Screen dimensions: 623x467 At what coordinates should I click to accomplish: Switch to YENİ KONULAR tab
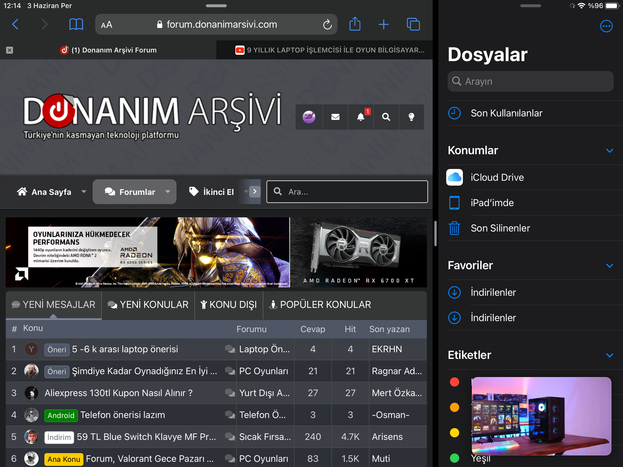[148, 305]
